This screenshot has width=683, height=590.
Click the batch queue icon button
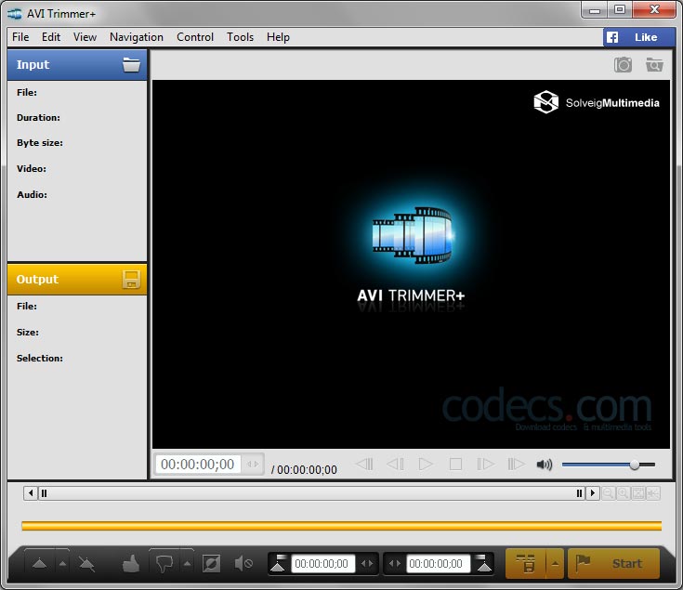click(526, 564)
